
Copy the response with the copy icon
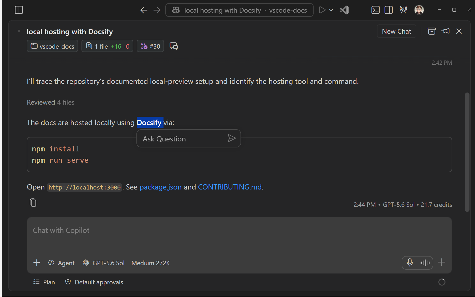(x=33, y=203)
